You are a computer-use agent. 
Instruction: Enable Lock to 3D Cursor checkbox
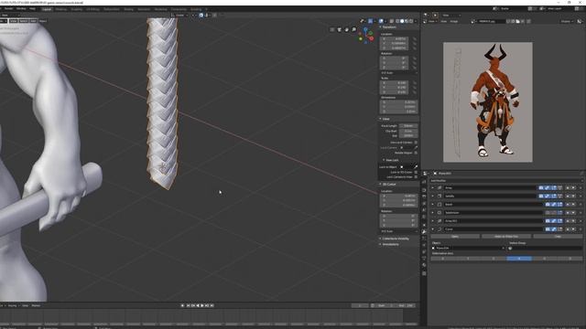(416, 173)
